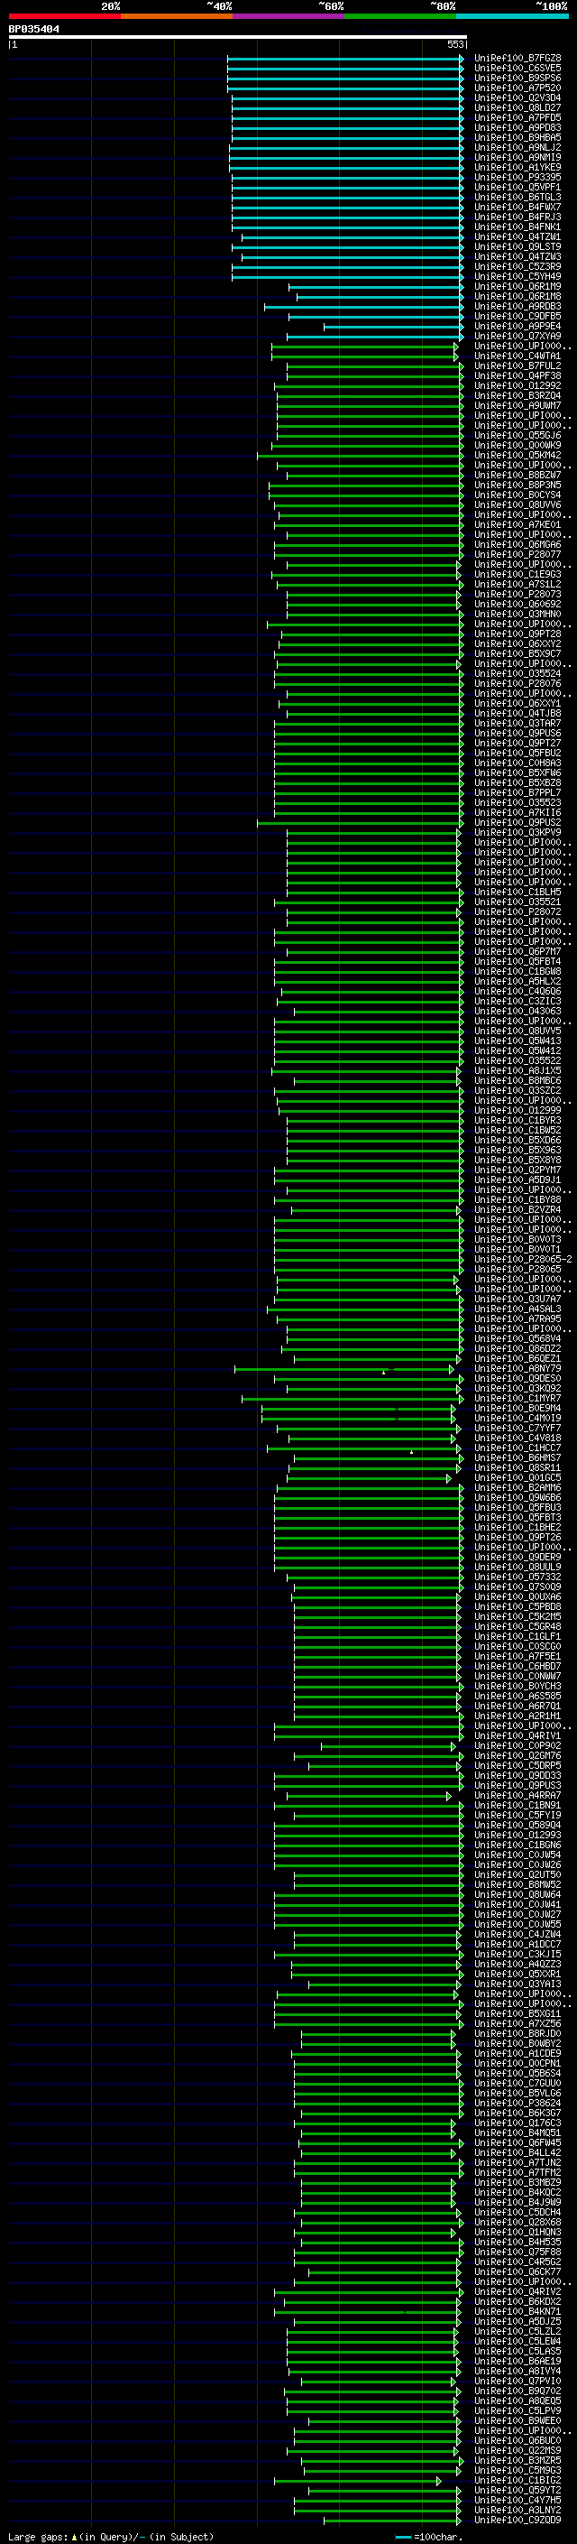Viewport: 577px width, 2544px height.
Task: Open hit UniRef100_Q8LD27
Action: tap(517, 107)
